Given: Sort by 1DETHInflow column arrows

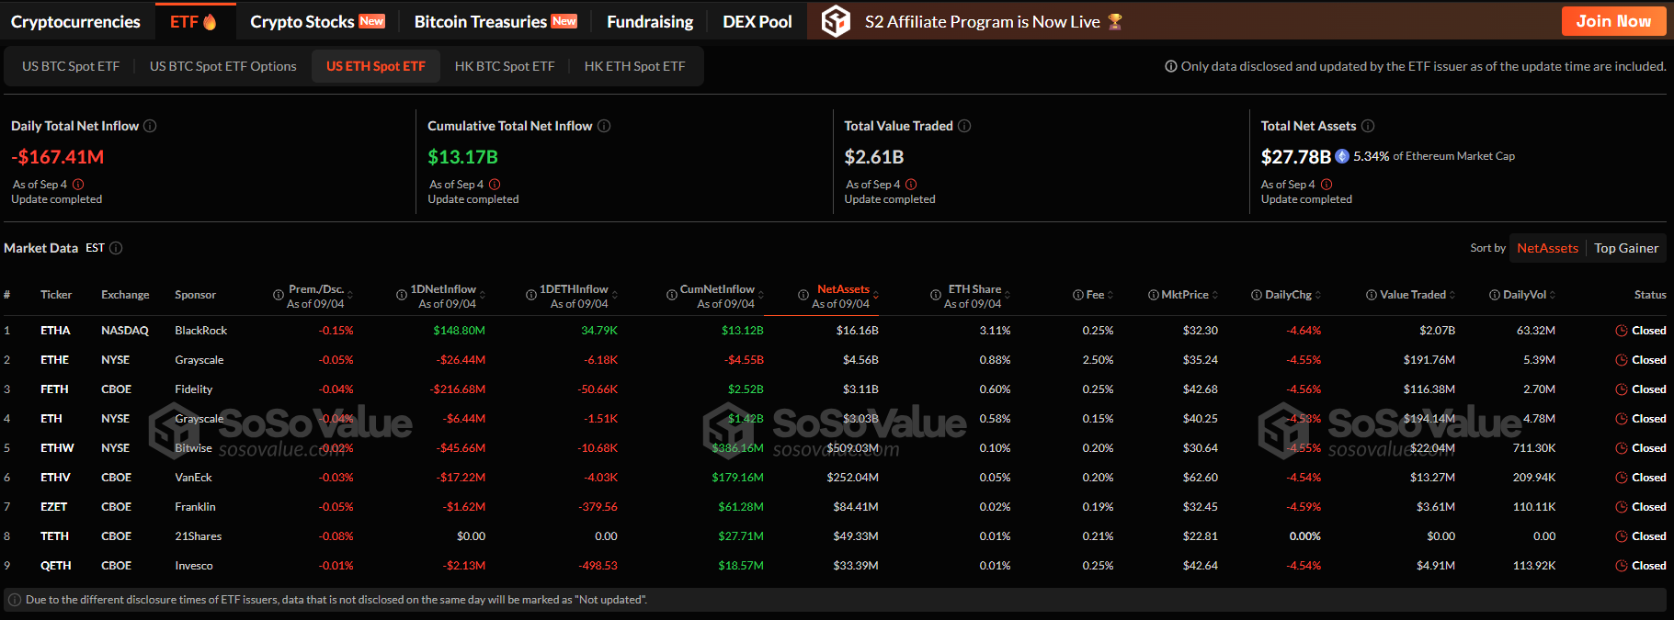Looking at the screenshot, I should (614, 295).
